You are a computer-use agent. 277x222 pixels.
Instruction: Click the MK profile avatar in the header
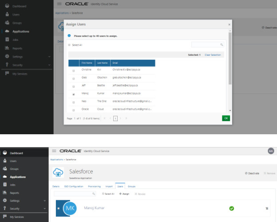coord(271,151)
